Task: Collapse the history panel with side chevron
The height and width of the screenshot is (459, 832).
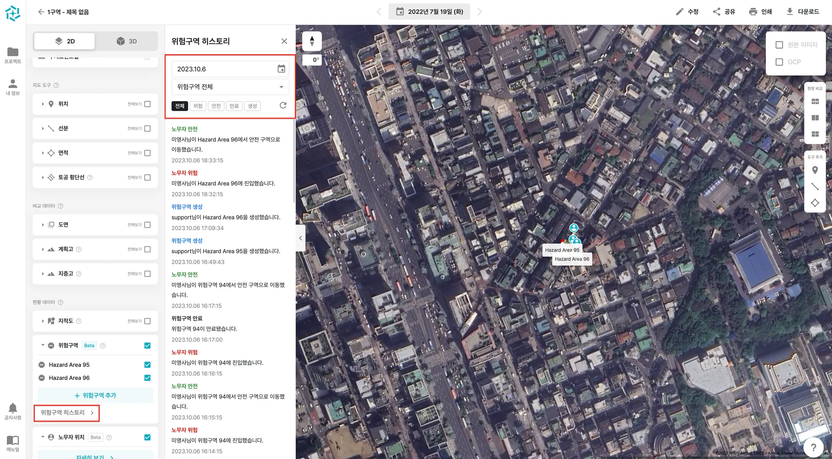Action: tap(300, 238)
